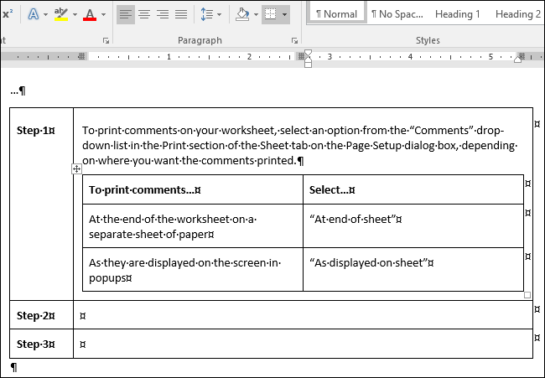Click the 'To print comments…' header cell
Viewport: 545px width, 378px height.
193,189
